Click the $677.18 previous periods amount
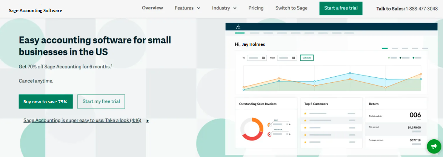 (x=415, y=140)
